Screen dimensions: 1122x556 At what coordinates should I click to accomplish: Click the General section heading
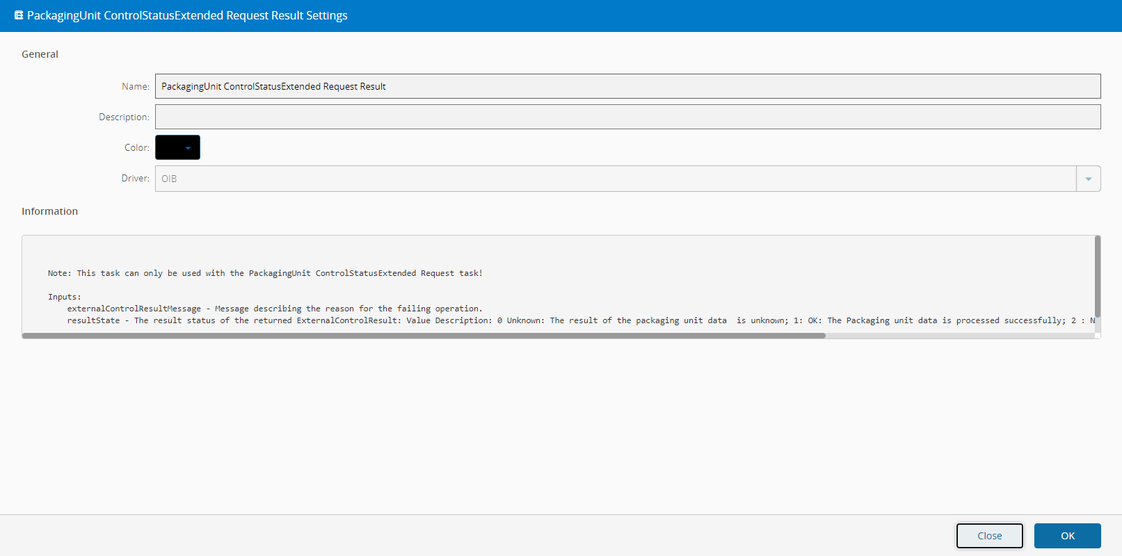[x=40, y=54]
